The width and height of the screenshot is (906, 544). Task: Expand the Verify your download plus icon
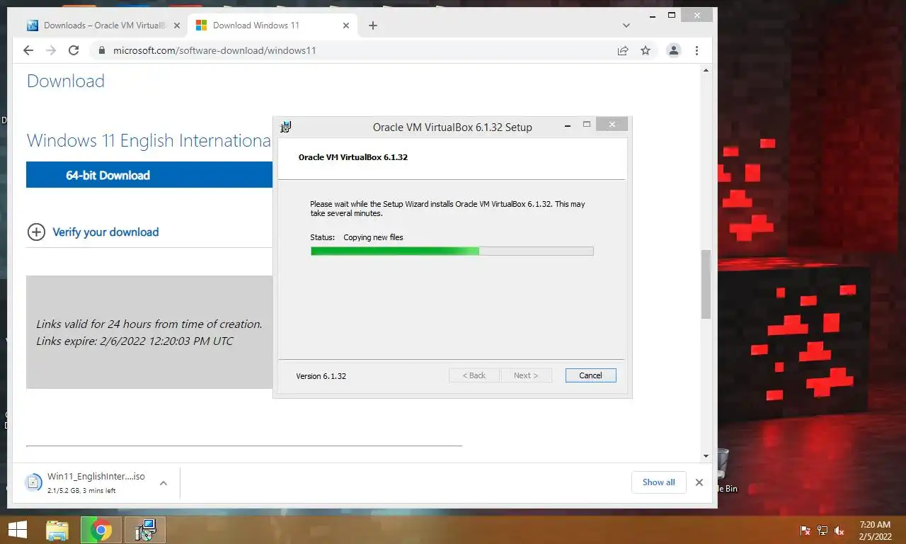pyautogui.click(x=36, y=232)
